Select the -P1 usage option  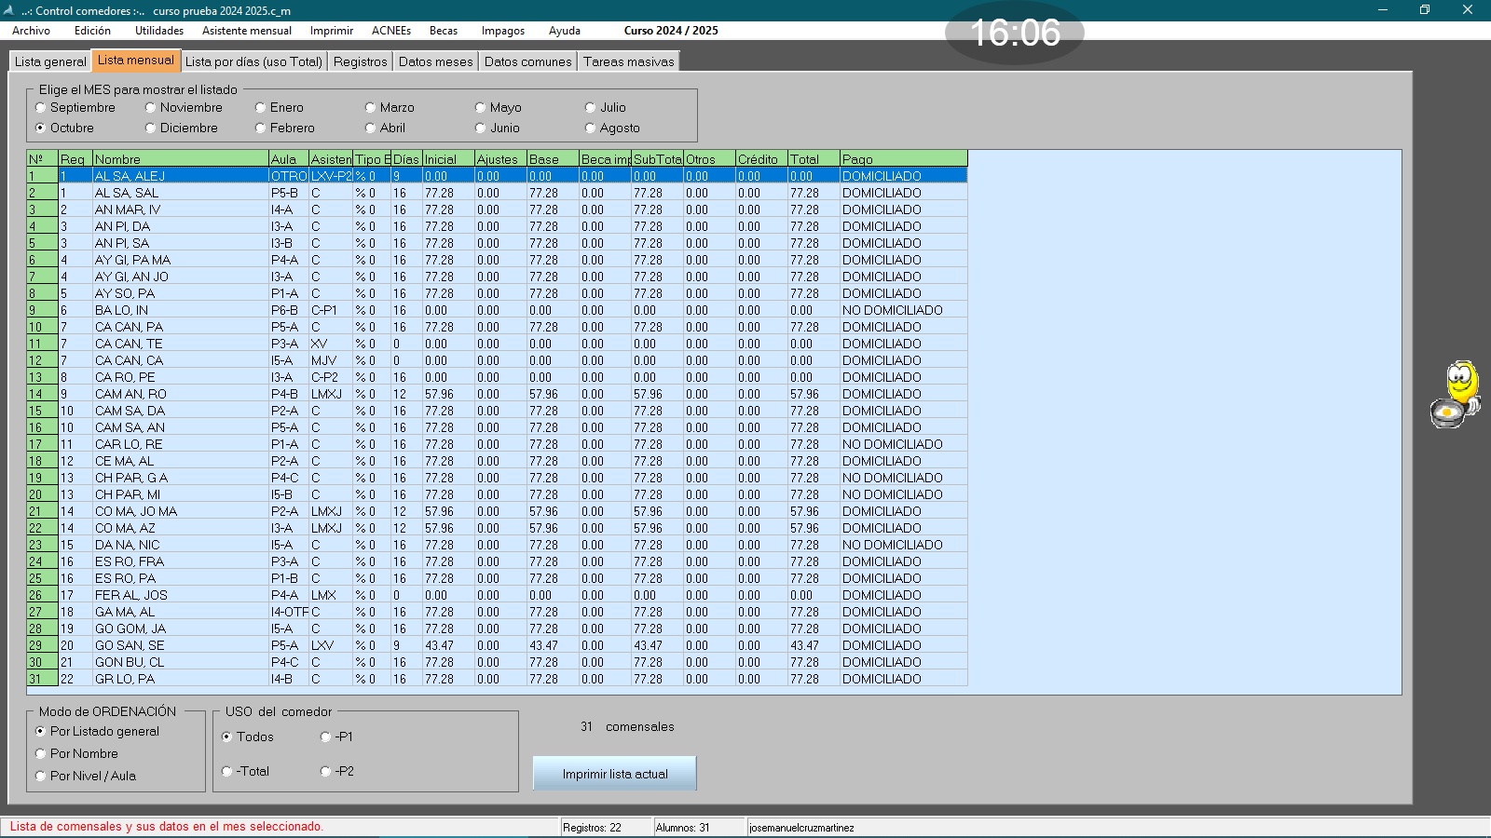pos(336,737)
